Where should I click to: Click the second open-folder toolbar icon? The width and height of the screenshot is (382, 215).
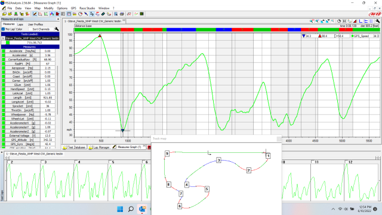point(10,14)
